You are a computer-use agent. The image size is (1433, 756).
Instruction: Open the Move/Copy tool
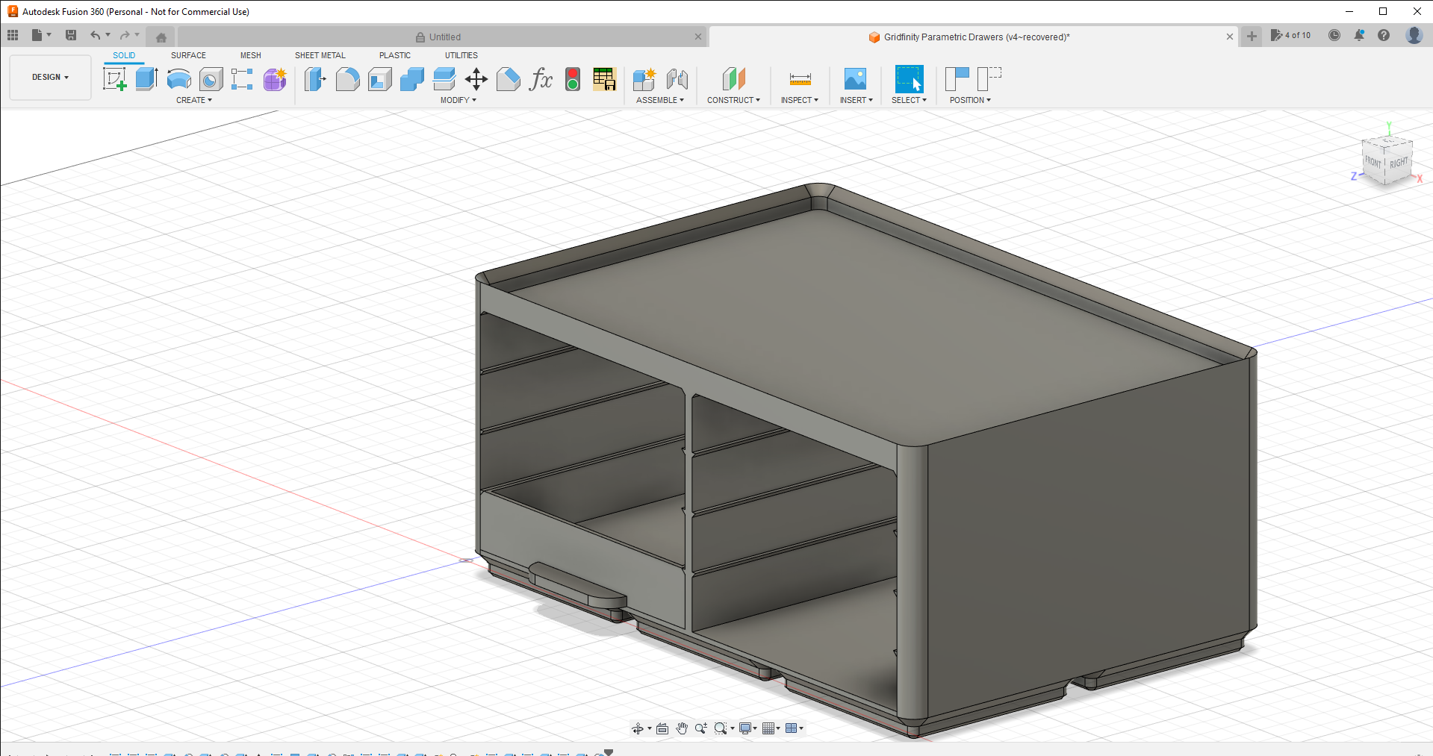click(476, 79)
